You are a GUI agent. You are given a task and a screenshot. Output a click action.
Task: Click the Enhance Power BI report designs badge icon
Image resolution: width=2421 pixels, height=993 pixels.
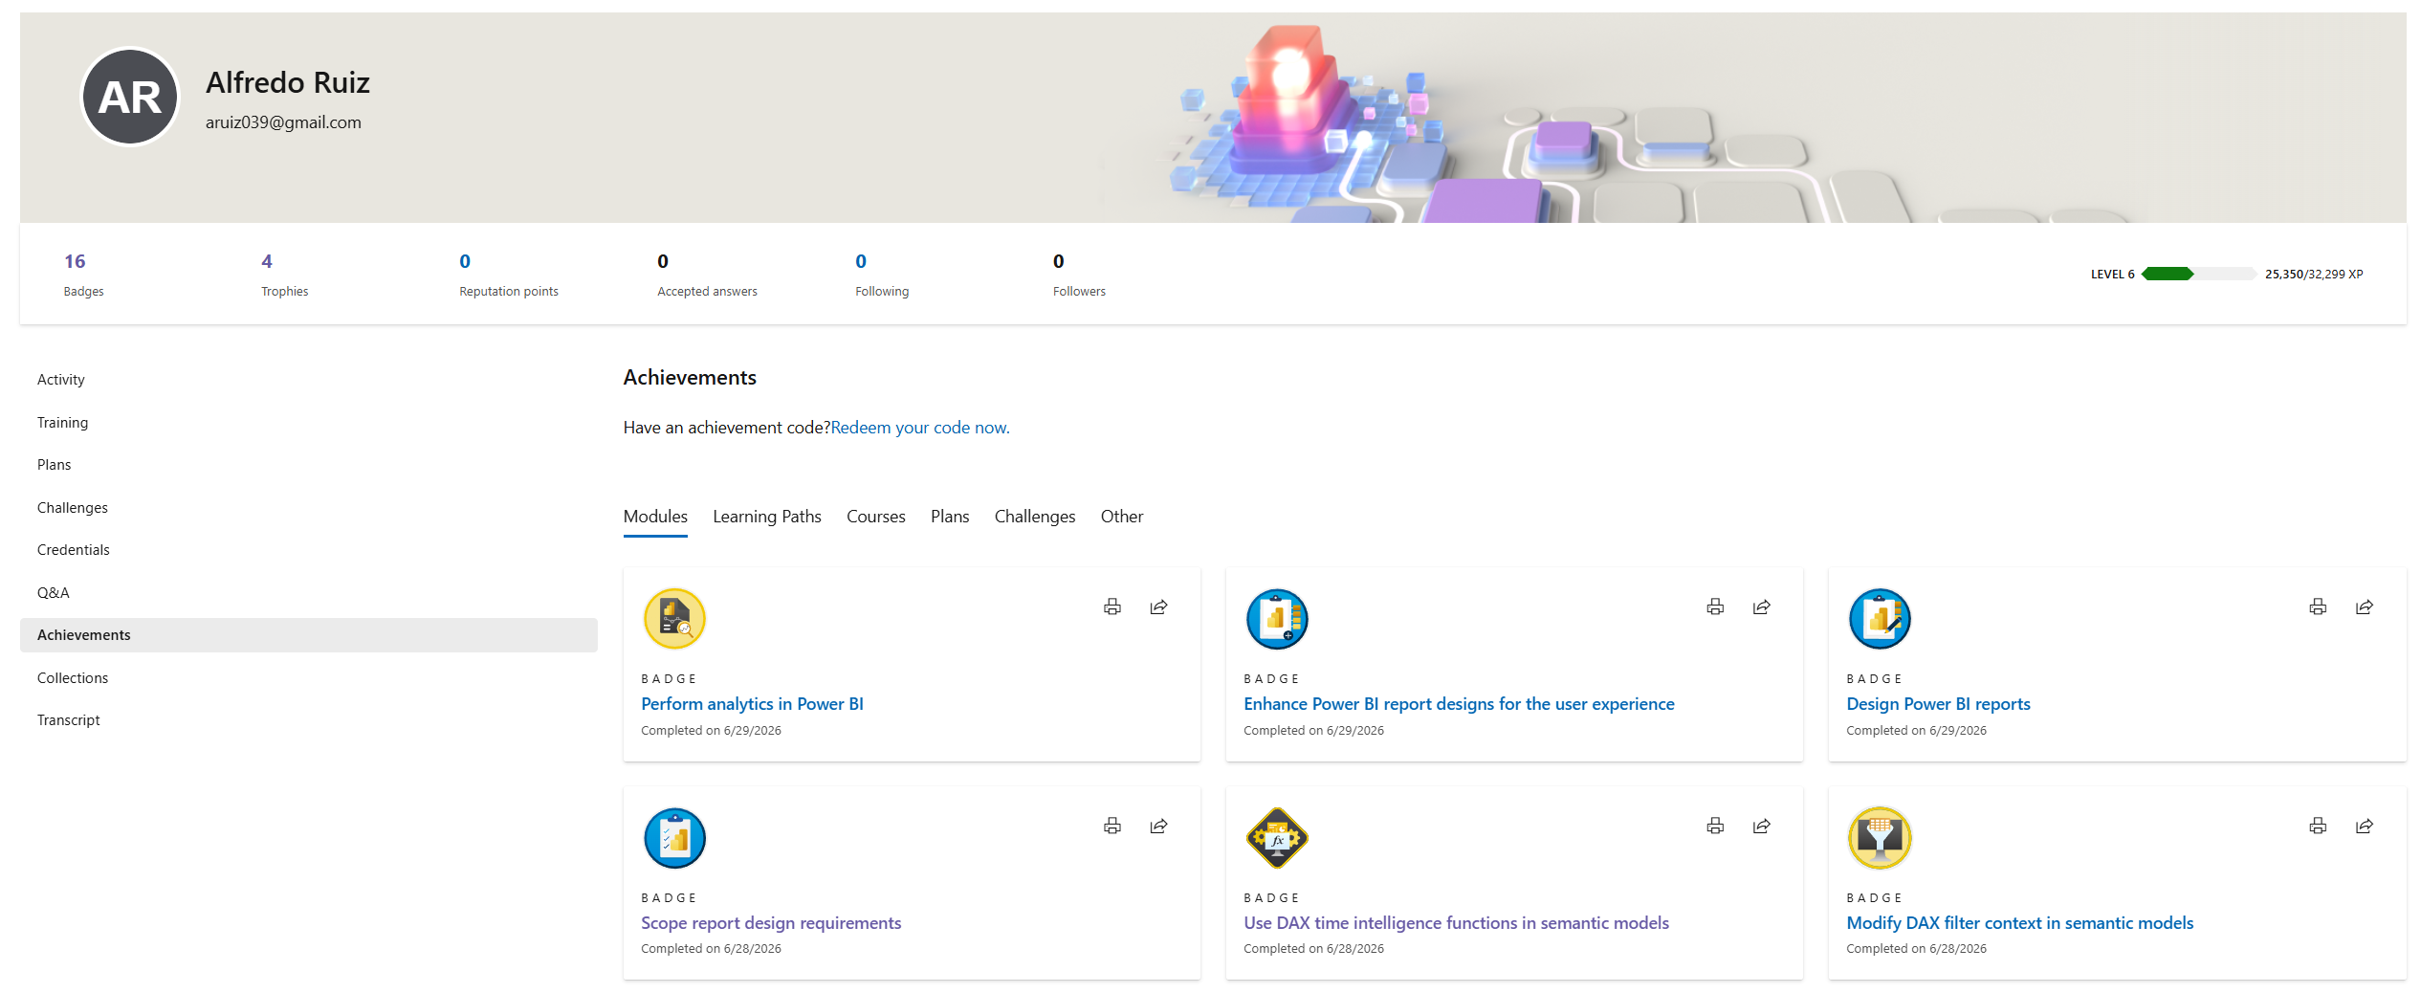coord(1277,619)
